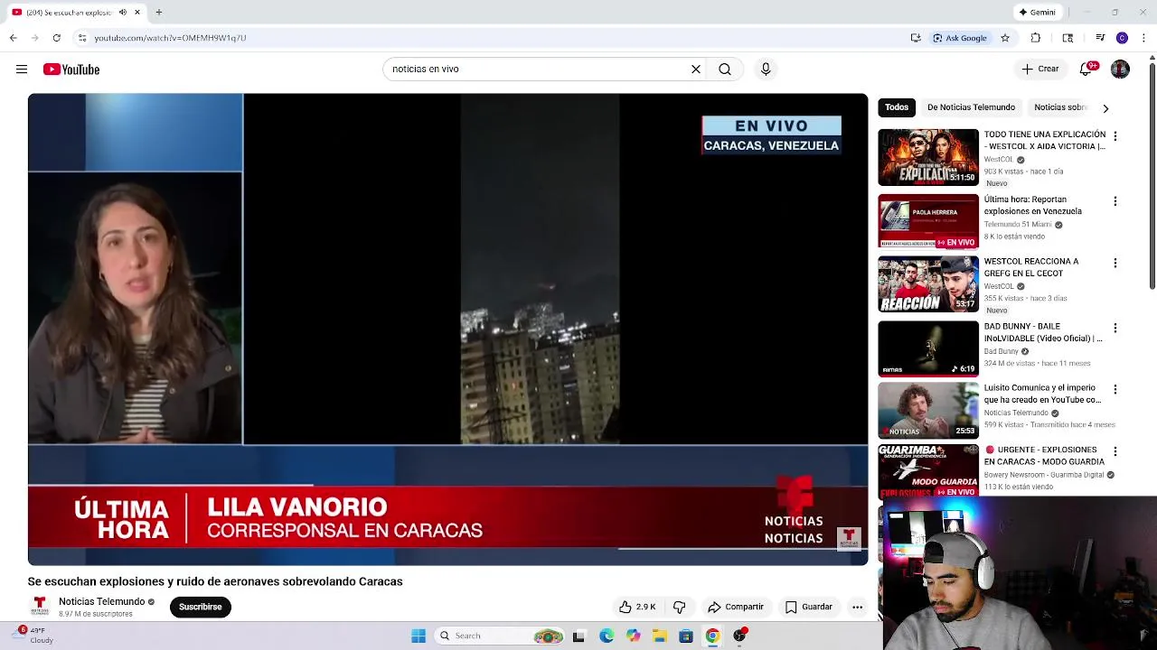Open Gemini from the title bar

point(1038,13)
